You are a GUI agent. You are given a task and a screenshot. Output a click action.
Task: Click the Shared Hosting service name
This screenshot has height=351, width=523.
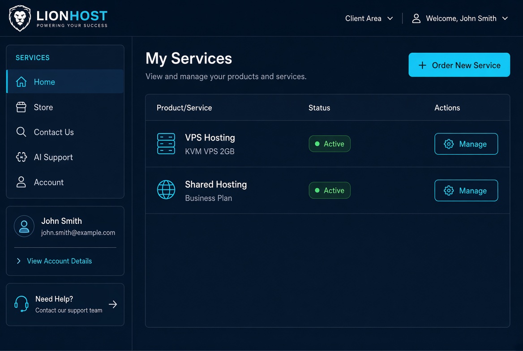(216, 184)
